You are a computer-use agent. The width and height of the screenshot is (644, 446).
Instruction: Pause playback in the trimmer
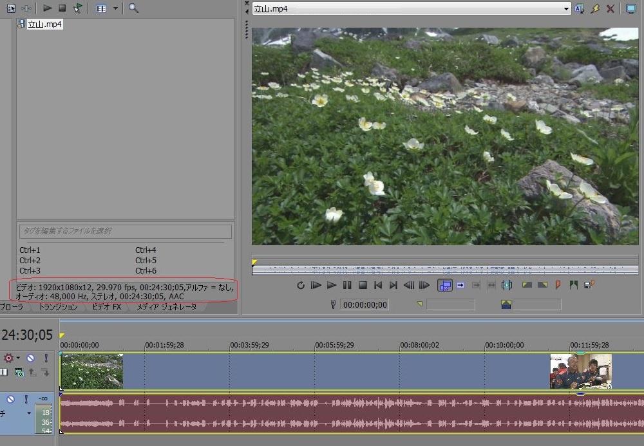(x=347, y=285)
